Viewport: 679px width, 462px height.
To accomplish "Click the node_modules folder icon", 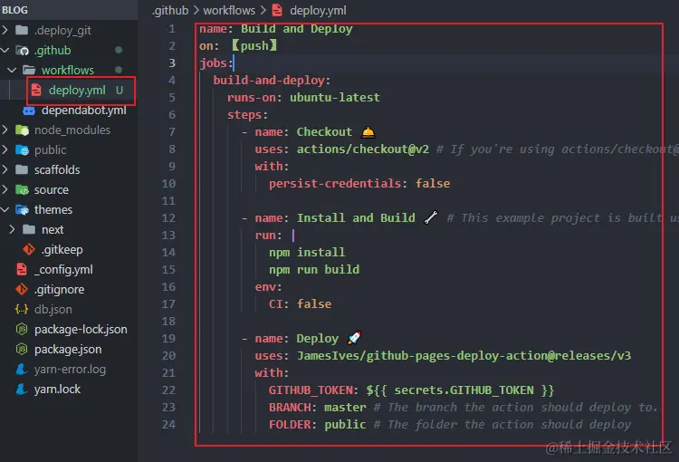I will point(22,130).
